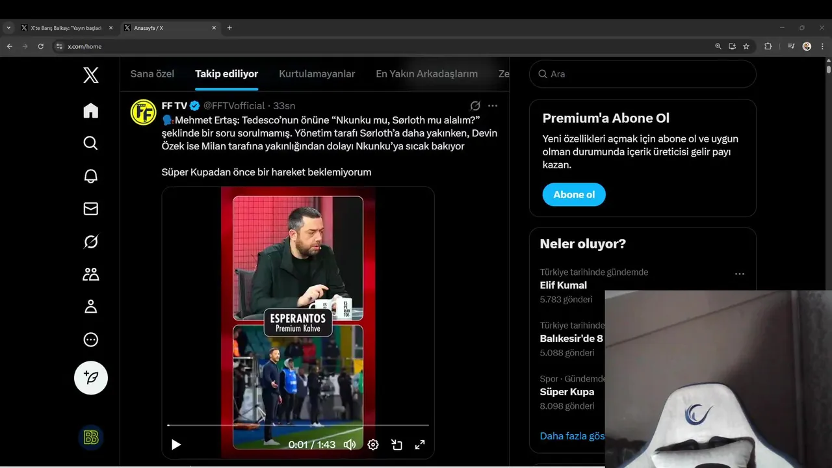Open a new browser tab
Viewport: 832px width, 468px height.
(229, 28)
